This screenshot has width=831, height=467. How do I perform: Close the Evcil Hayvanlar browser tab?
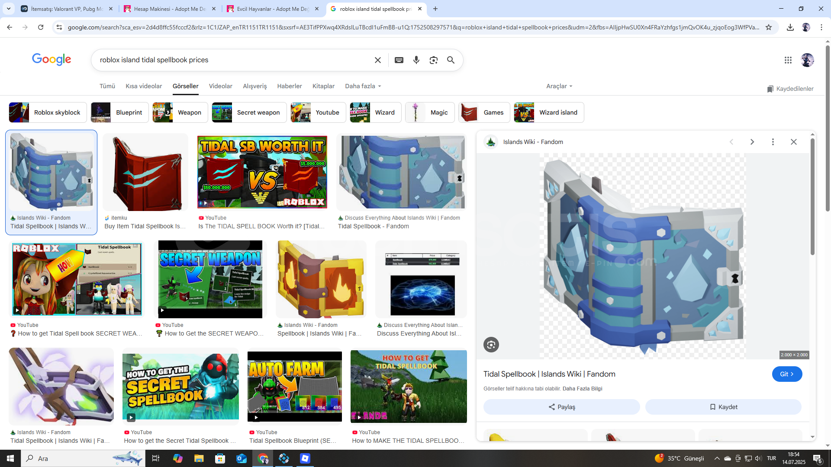[x=317, y=9]
